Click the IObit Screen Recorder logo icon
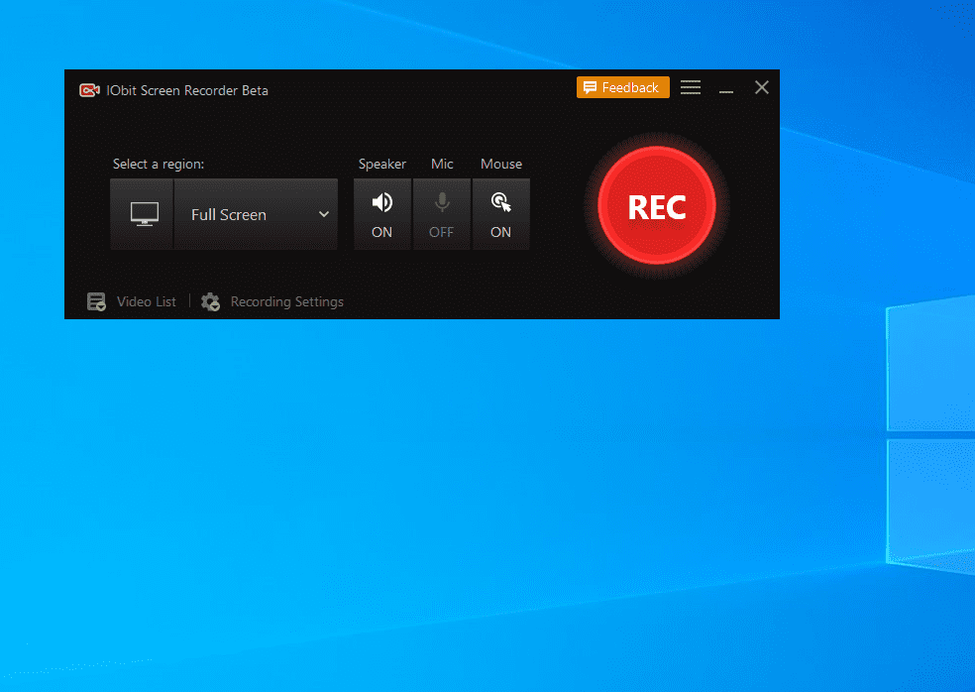Screen dimensions: 975x692 click(x=89, y=90)
